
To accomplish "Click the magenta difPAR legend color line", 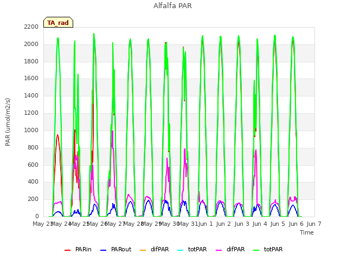I will tap(219, 250).
